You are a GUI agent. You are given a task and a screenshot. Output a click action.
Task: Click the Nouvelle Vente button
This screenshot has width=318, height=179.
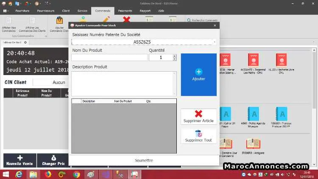(20, 160)
